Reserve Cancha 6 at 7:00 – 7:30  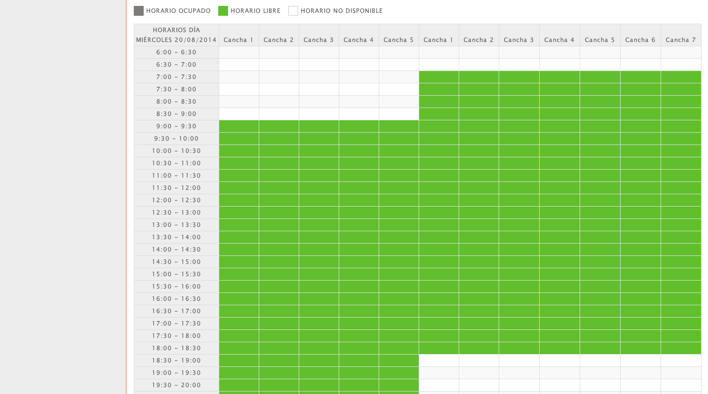tap(640, 77)
